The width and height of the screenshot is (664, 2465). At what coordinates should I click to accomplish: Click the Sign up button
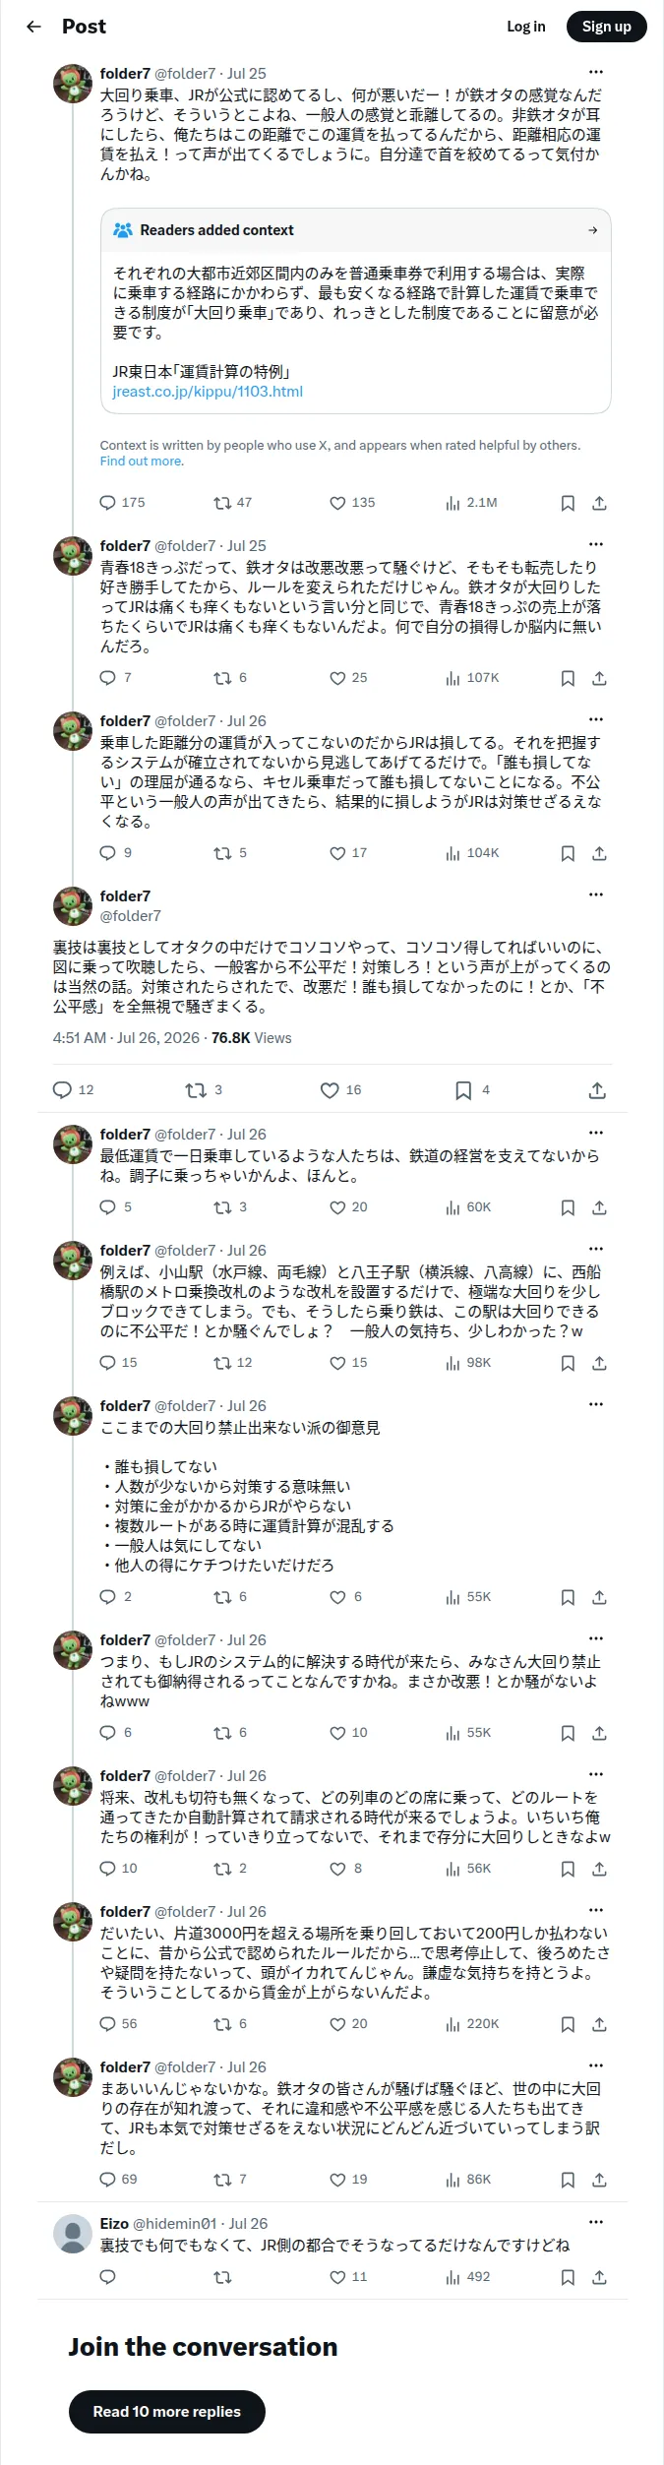coord(607,27)
